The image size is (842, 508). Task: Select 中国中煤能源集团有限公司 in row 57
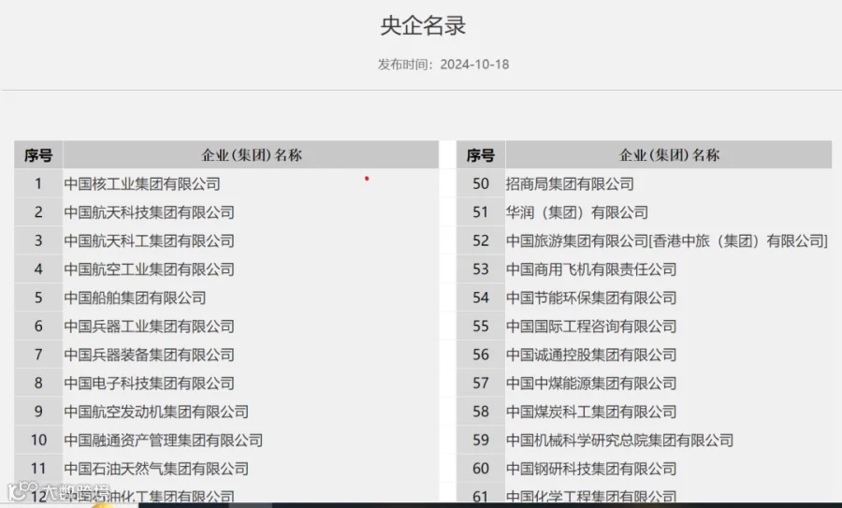click(591, 384)
